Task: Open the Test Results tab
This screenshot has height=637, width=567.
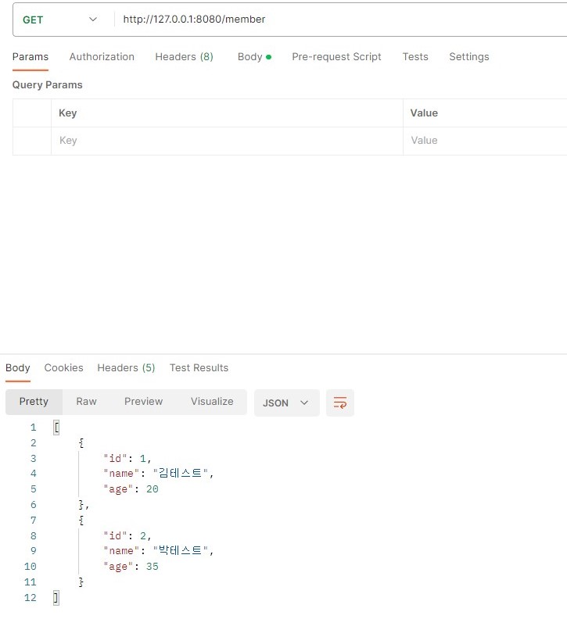Action: coord(199,368)
